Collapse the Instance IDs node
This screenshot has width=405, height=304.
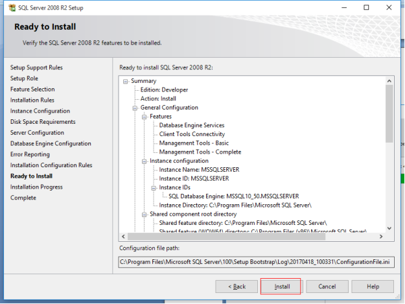pos(154,187)
